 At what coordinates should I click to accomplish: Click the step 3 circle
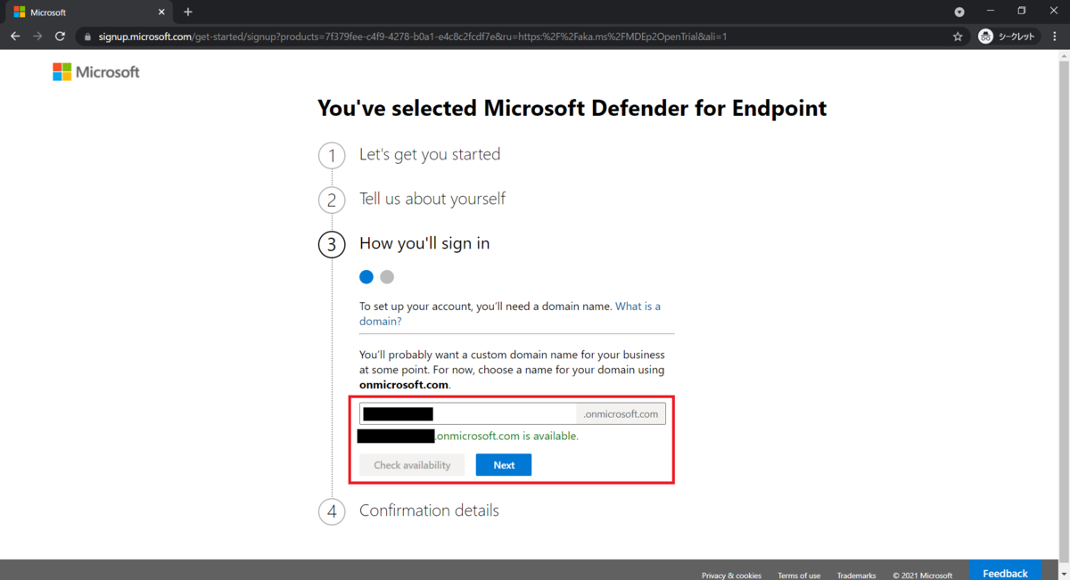[332, 245]
